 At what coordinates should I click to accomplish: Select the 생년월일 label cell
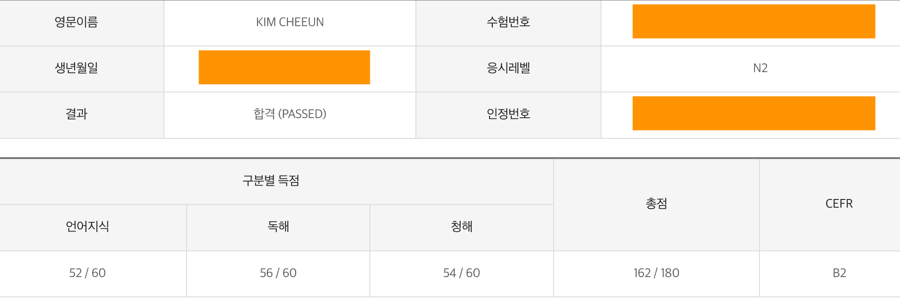tap(82, 69)
